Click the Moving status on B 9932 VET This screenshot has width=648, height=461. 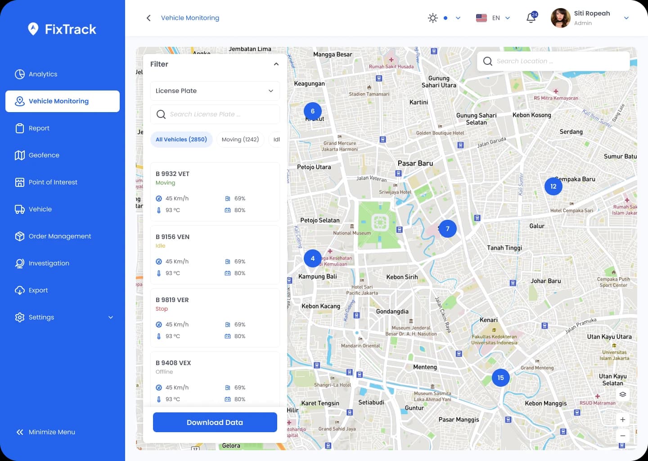coord(165,183)
